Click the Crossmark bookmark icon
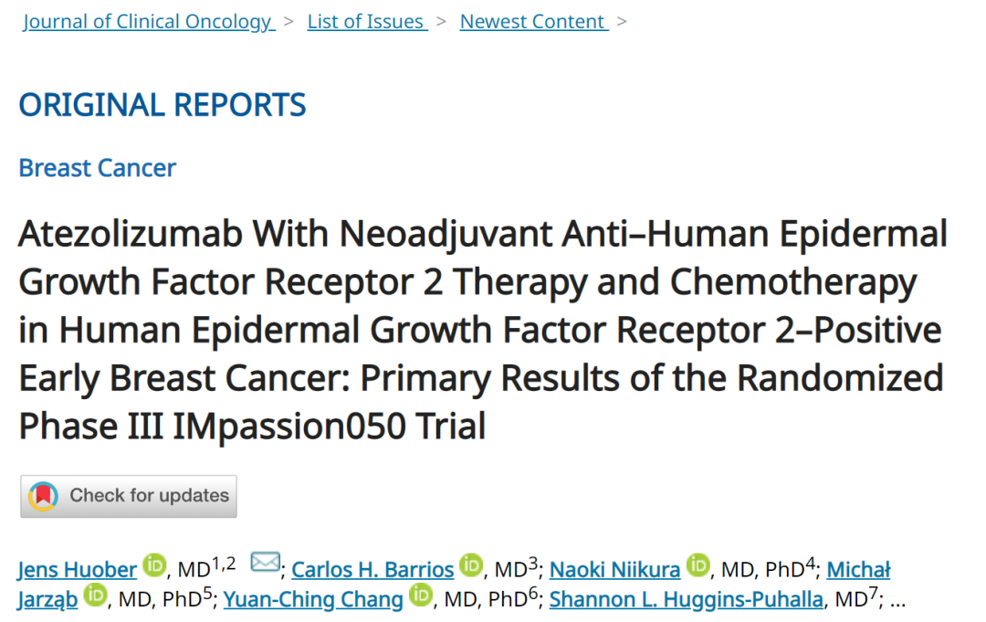986x622 pixels. pyautogui.click(x=44, y=496)
